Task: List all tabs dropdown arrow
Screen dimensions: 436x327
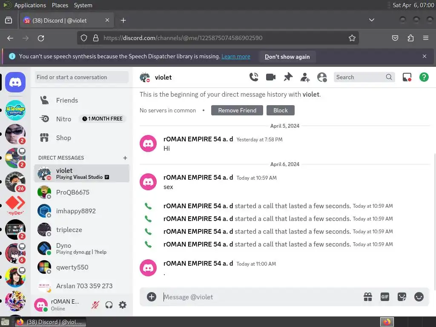Action: tap(371, 20)
